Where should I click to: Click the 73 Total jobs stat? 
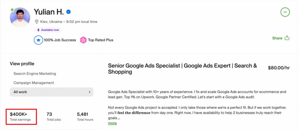pyautogui.click(x=54, y=116)
